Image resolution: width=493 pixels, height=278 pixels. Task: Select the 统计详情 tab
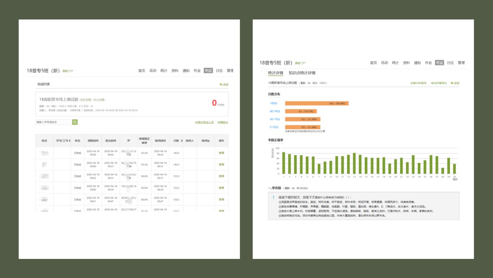pos(275,73)
